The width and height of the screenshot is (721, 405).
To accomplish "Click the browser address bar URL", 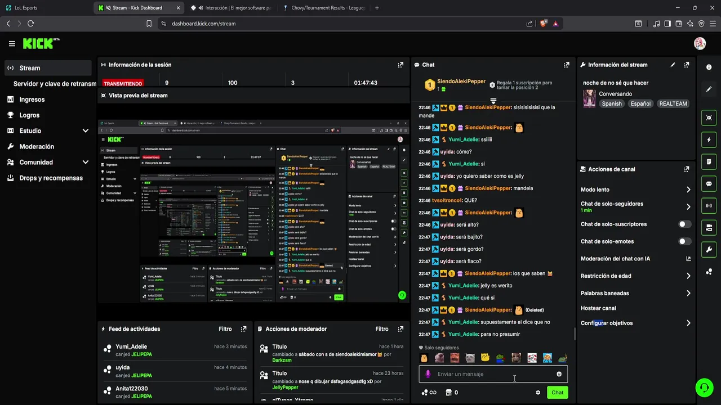I will 203,24.
